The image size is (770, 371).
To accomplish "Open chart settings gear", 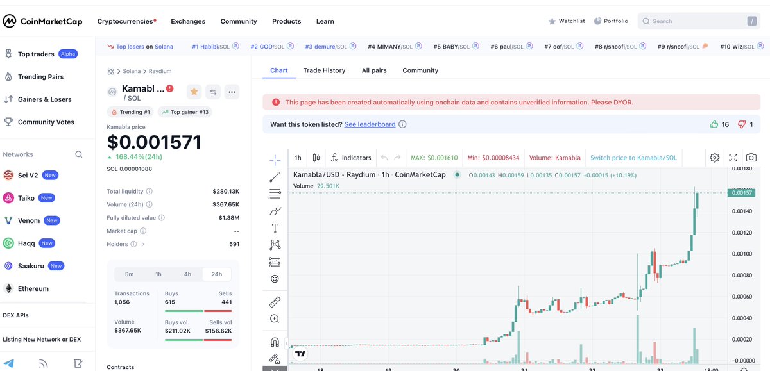I will [715, 158].
